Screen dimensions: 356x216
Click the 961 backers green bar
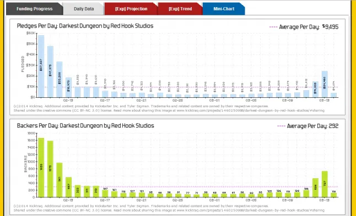(60, 180)
